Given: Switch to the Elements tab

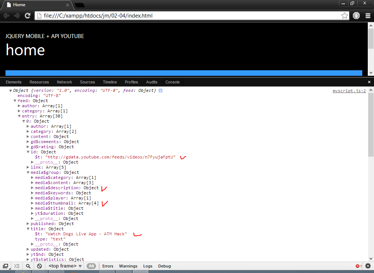Looking at the screenshot, I should [14, 82].
